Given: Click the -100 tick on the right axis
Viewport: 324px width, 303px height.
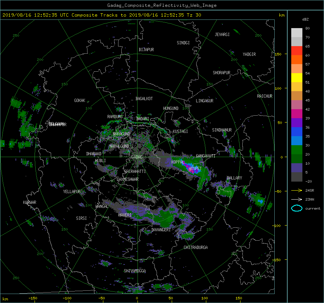Looking at the screenshot, I should point(276,226).
